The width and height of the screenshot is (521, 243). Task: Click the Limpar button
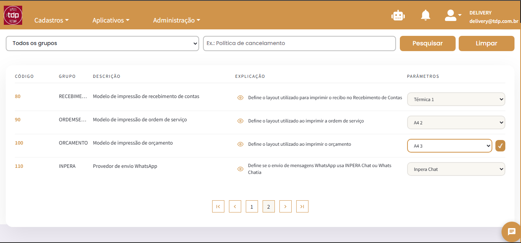(x=487, y=43)
